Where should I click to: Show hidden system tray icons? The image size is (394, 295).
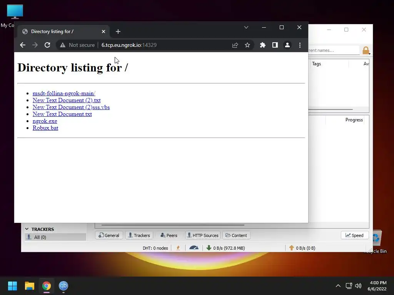point(338,286)
